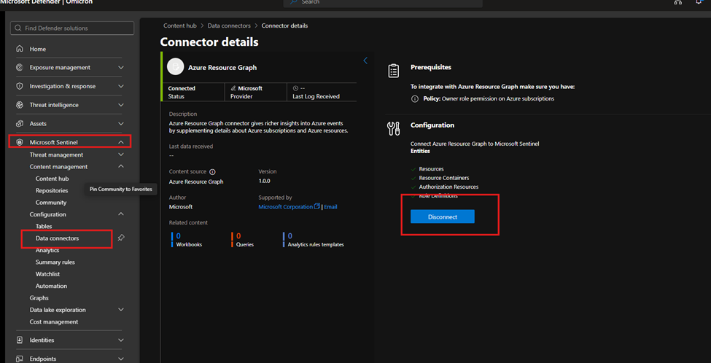Open Repositories in sidebar
This screenshot has width=711, height=363.
52,191
